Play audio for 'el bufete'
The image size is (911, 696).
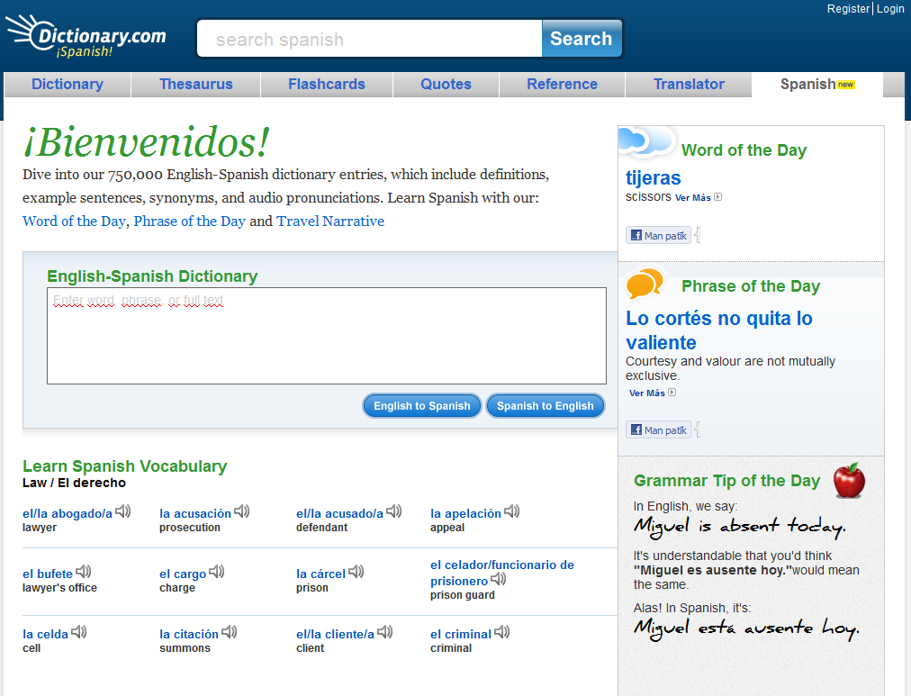[84, 572]
